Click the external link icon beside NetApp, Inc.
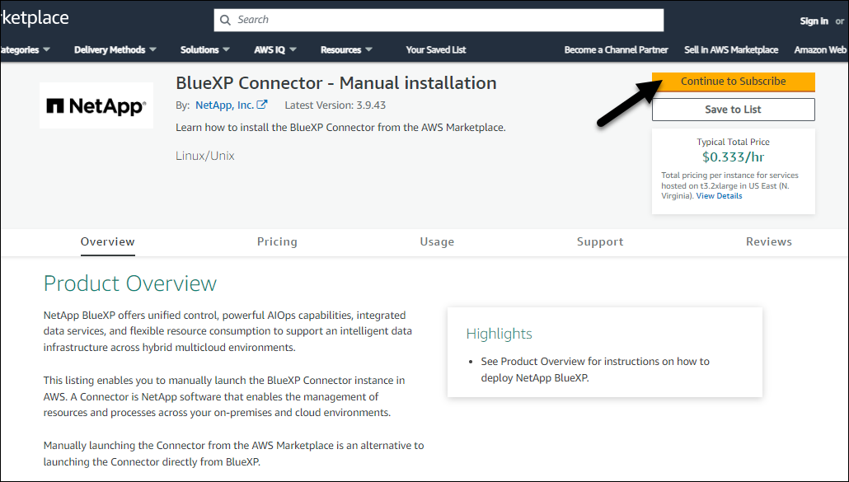The image size is (849, 482). pyautogui.click(x=262, y=105)
